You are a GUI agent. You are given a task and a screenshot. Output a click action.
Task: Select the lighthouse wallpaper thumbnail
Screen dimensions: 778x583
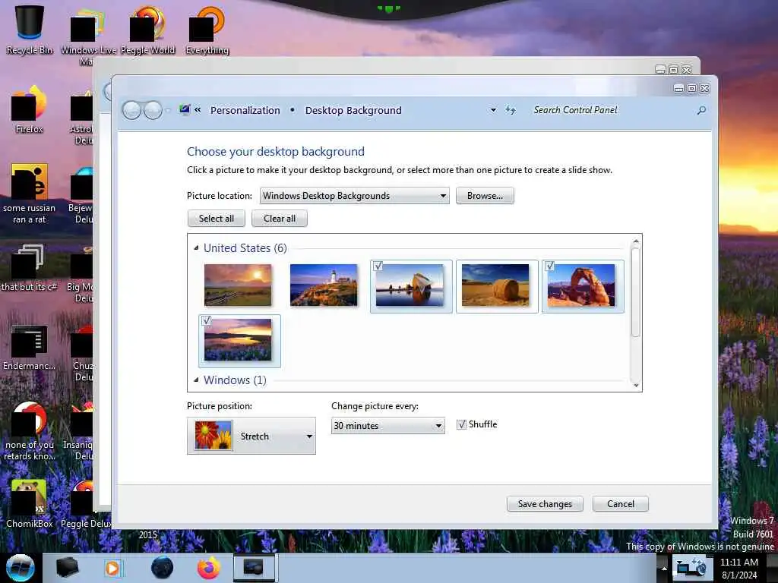coord(324,285)
